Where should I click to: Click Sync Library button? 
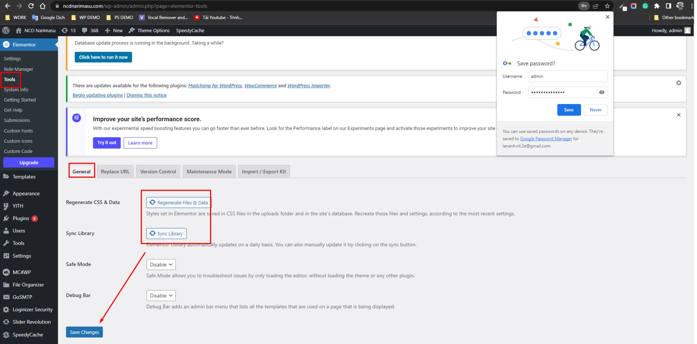[x=166, y=234]
